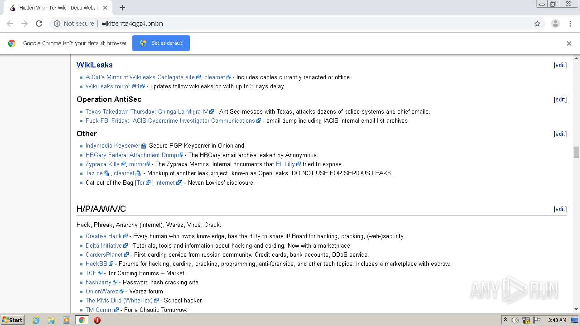Image resolution: width=580 pixels, height=326 pixels.
Task: Show hidden system tray icons
Action: click(505, 320)
